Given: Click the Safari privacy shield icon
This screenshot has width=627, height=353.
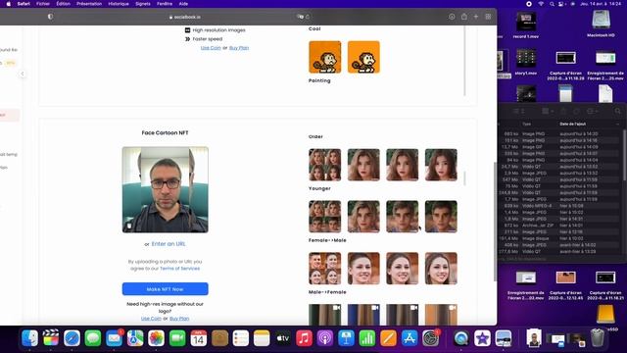Looking at the screenshot, I should point(50,17).
